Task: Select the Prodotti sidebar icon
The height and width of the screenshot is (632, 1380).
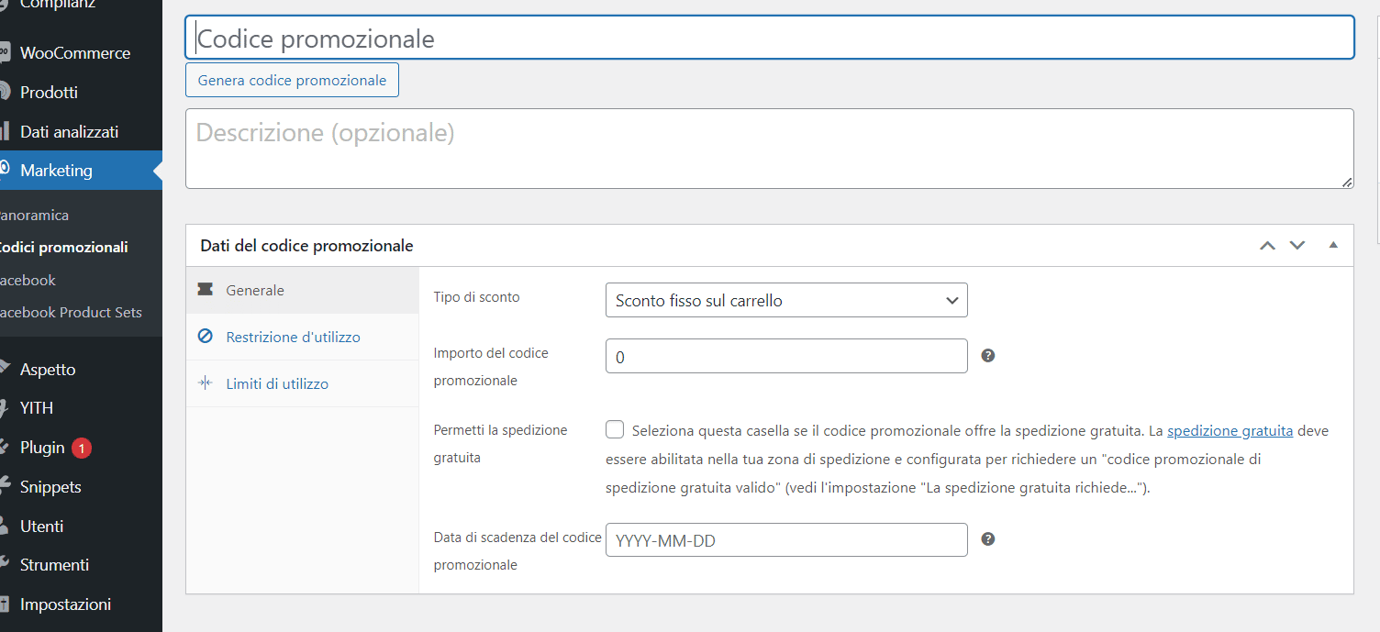Action: pyautogui.click(x=7, y=92)
